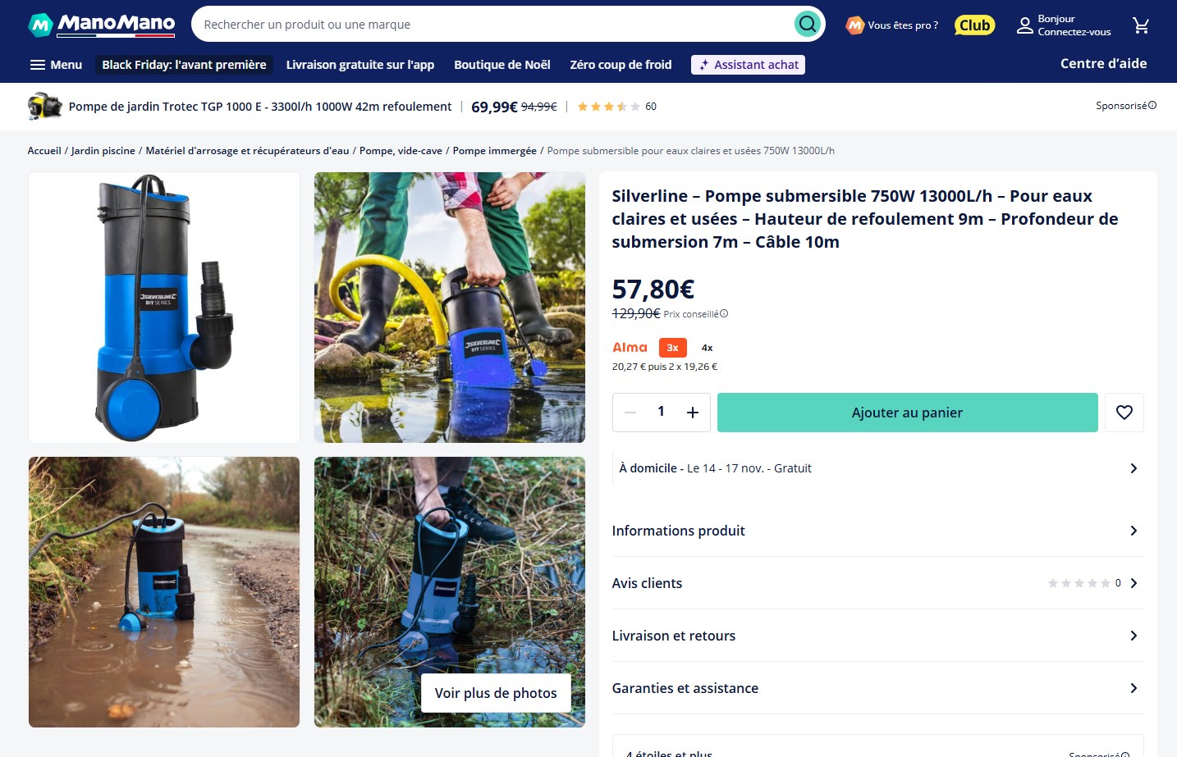
Task: Select Alma 3x payment option
Action: [x=672, y=348]
